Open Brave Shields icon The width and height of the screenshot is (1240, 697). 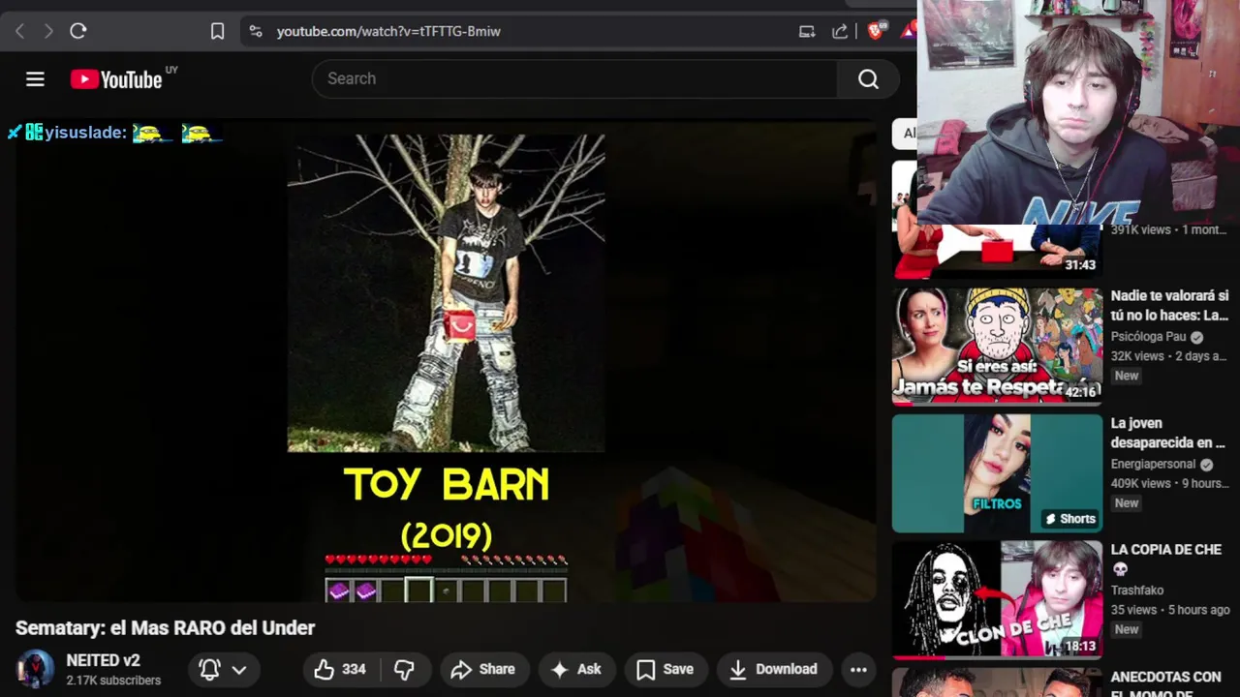(876, 31)
